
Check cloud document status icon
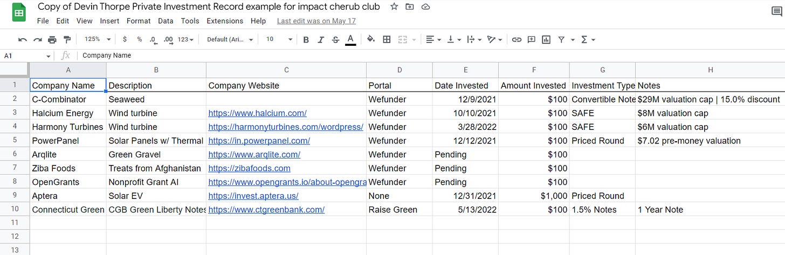[x=425, y=6]
